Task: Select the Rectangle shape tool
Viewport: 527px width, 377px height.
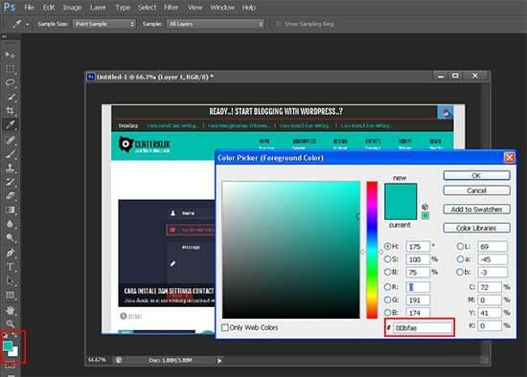Action: (x=11, y=295)
